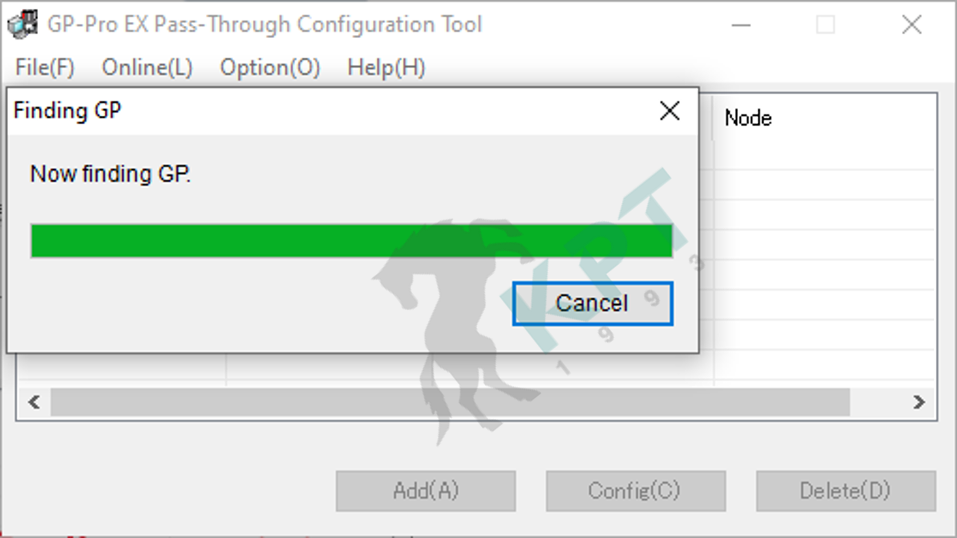Click the Add(A) button
The image size is (957, 538).
point(426,491)
